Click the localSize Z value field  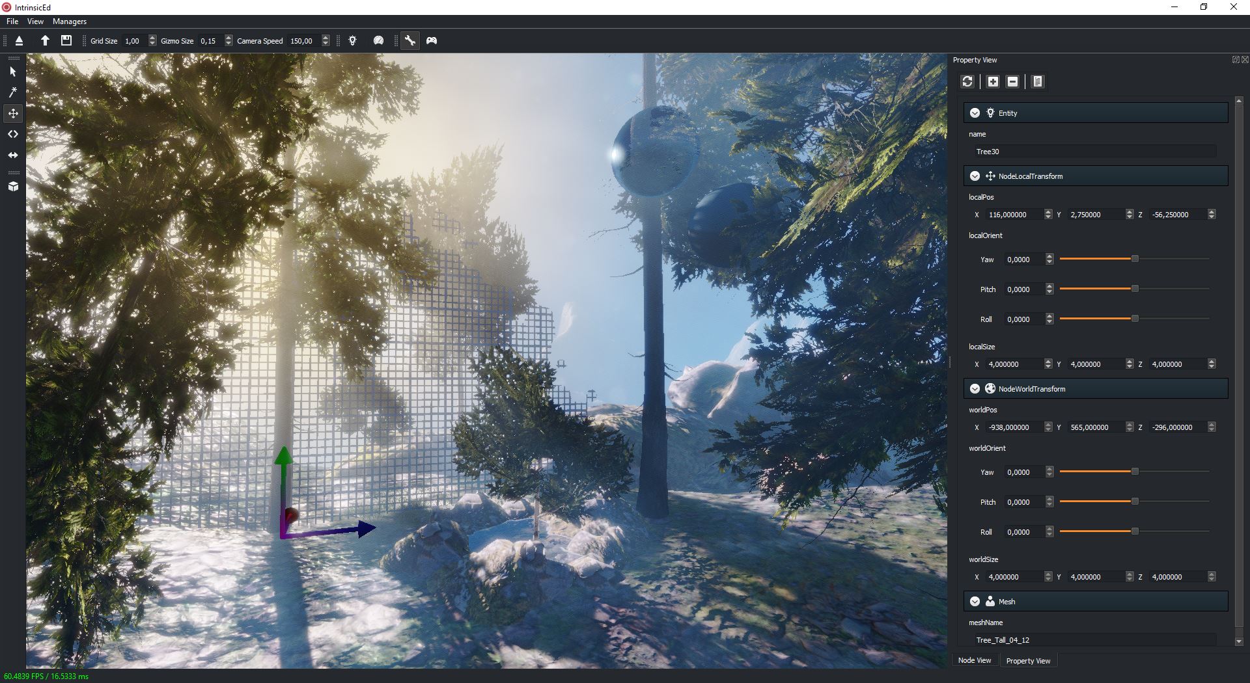[x=1177, y=364]
